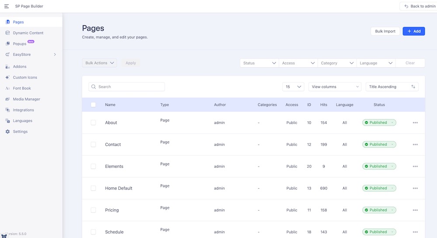
Task: Open the Bulk Actions dropdown
Action: [100, 63]
